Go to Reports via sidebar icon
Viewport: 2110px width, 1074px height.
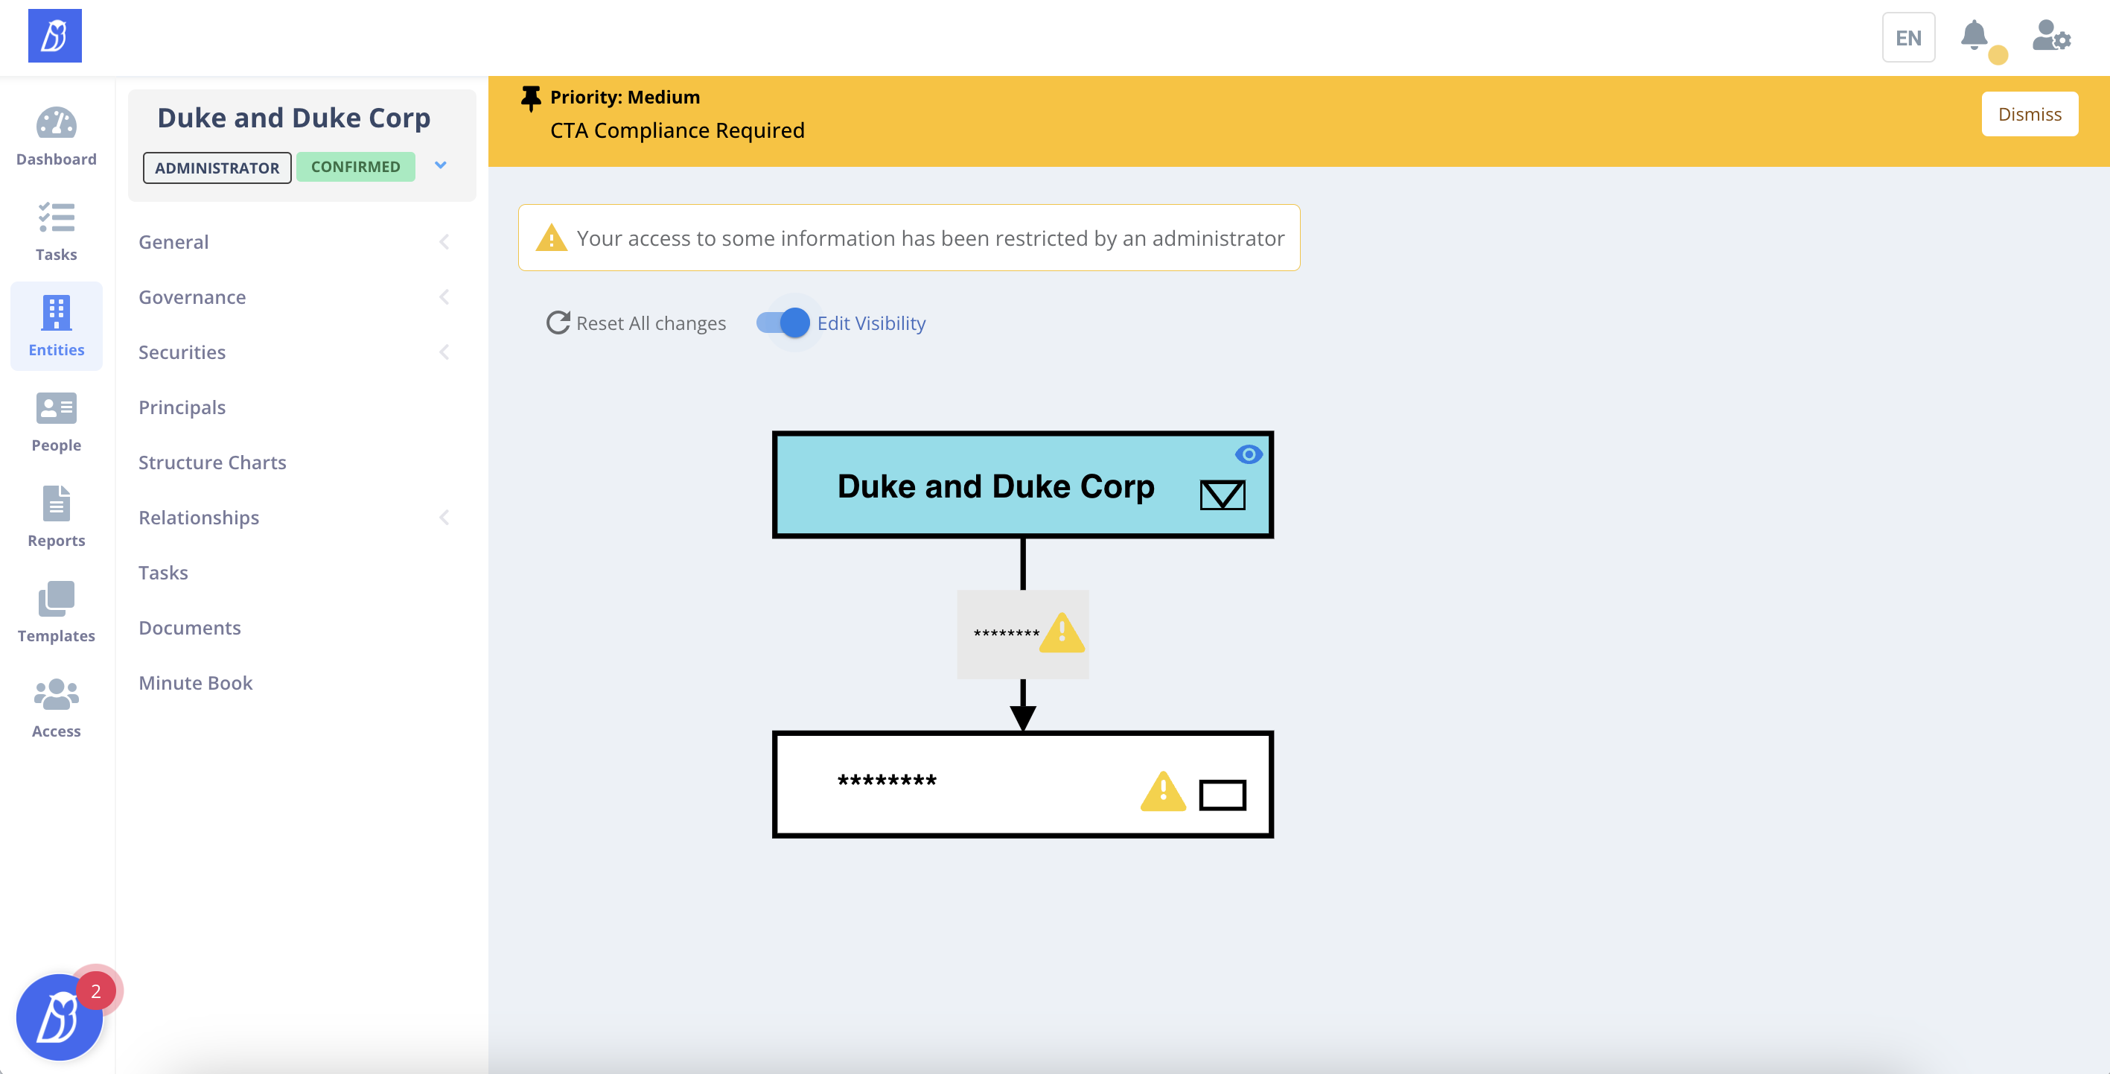[56, 516]
